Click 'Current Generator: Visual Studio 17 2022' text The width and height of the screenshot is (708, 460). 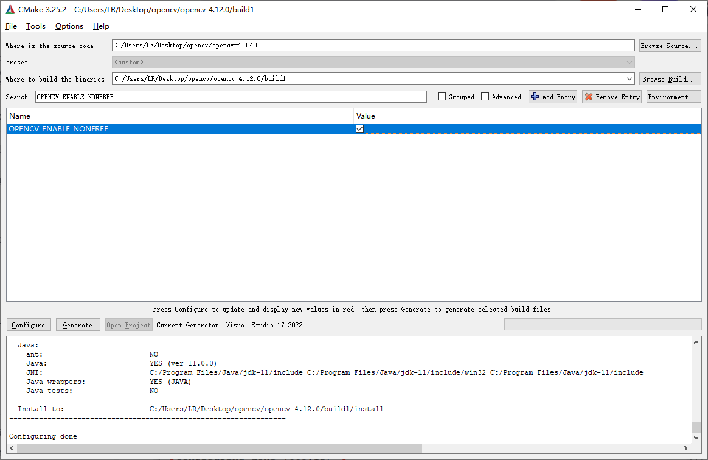229,325
